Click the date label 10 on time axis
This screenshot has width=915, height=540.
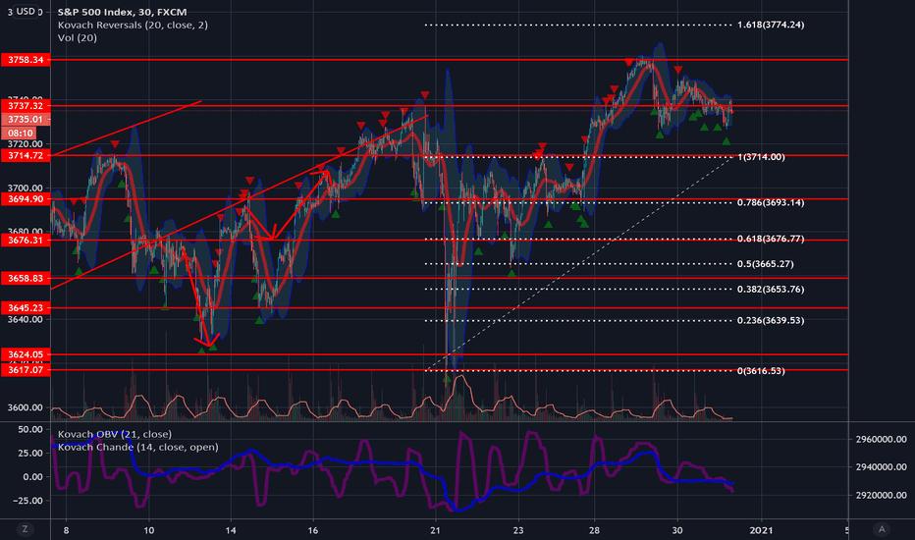(149, 530)
